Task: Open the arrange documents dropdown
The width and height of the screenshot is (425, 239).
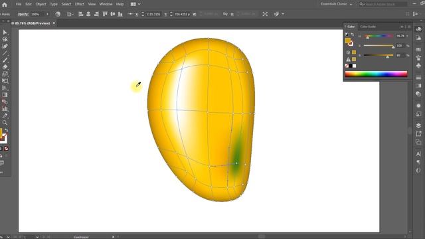Action: [135, 4]
